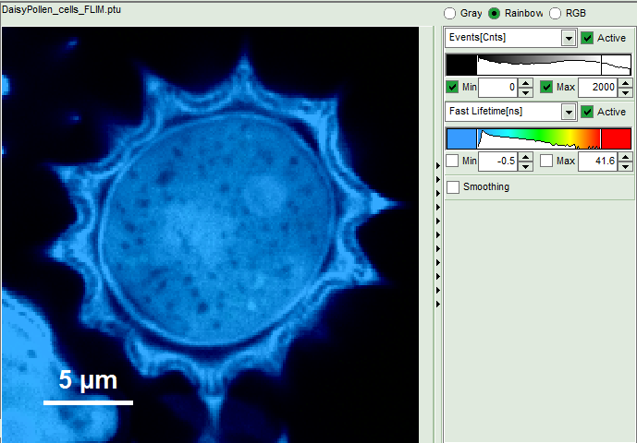
Task: Toggle Active checkbox for Fast Lifetime
Action: 587,112
